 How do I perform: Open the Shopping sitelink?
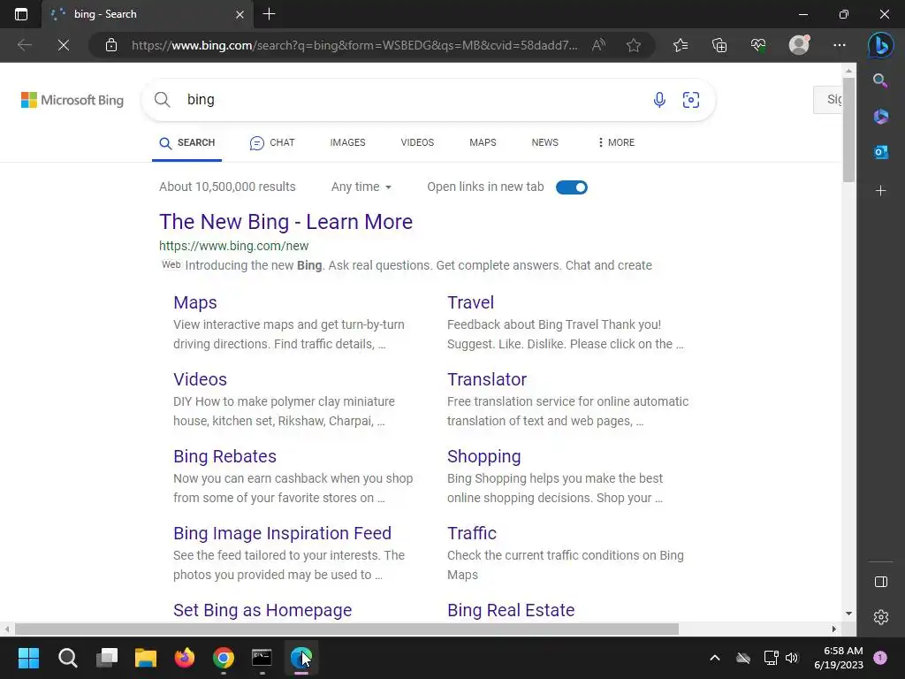[x=483, y=456]
